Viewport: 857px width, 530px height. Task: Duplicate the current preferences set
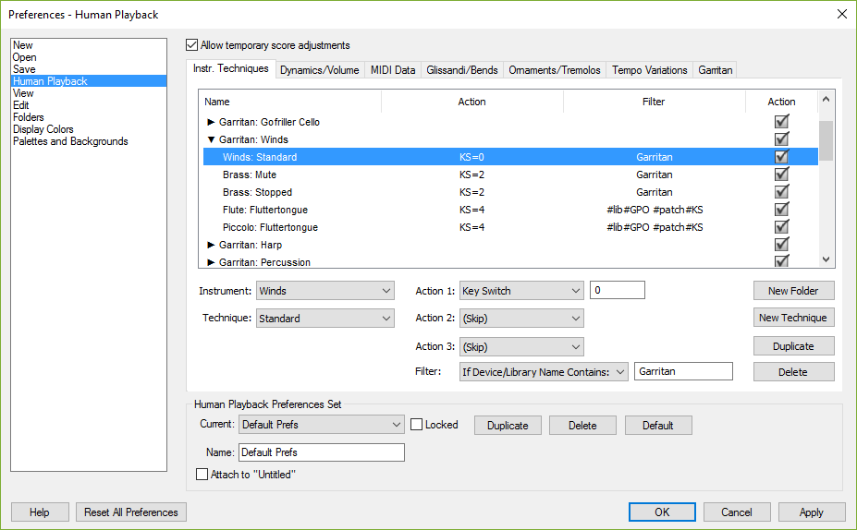[508, 426]
